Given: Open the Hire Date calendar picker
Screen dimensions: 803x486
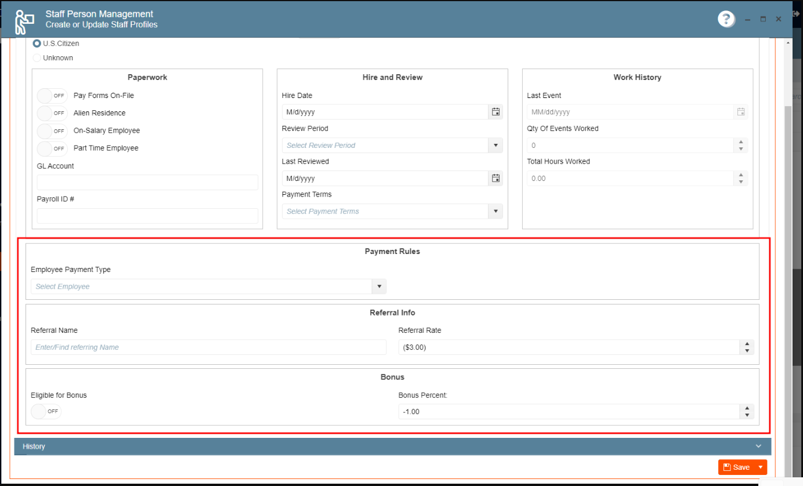Looking at the screenshot, I should [495, 112].
